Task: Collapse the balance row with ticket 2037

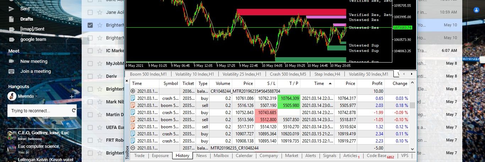Action: [x=133, y=148]
